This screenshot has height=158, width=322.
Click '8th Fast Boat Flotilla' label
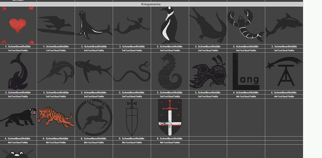click(94, 143)
